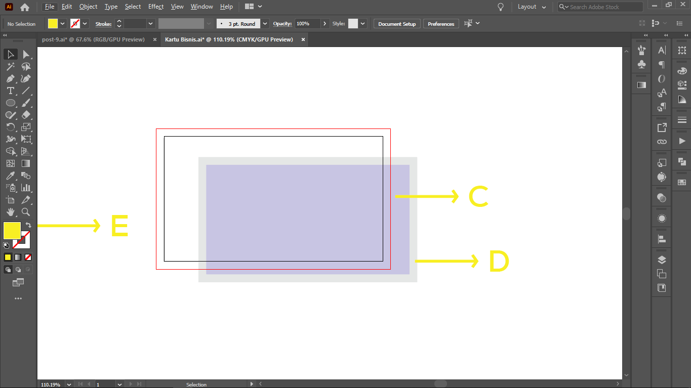
Task: Select the Symbol Sprayer tool
Action: (11, 188)
